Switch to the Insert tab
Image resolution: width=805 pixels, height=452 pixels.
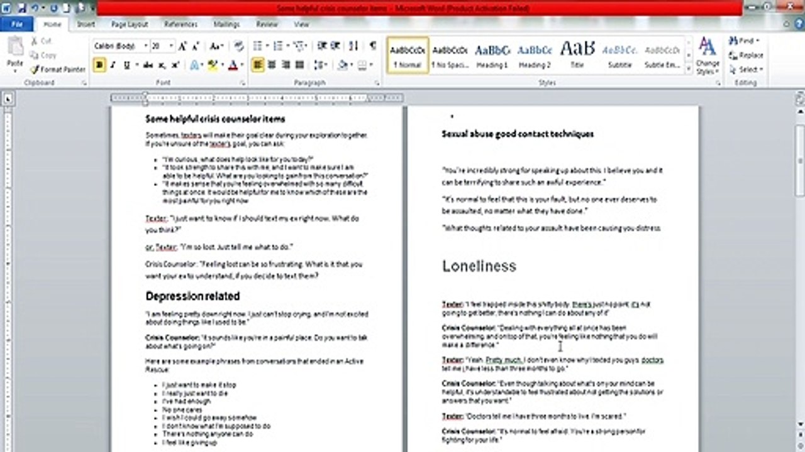click(86, 24)
